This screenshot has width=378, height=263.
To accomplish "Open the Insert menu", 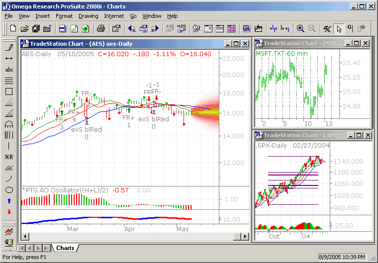I will click(42, 16).
